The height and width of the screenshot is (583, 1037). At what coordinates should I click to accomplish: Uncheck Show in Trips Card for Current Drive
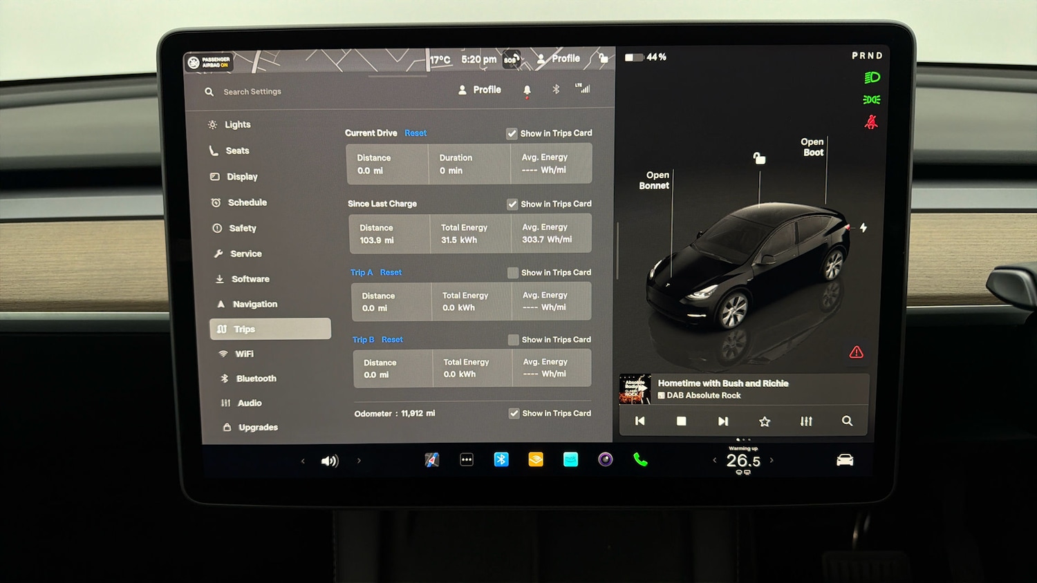pyautogui.click(x=512, y=133)
